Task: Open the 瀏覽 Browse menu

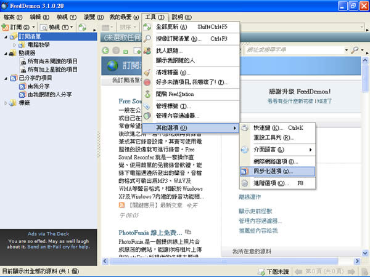Action: [x=94, y=17]
